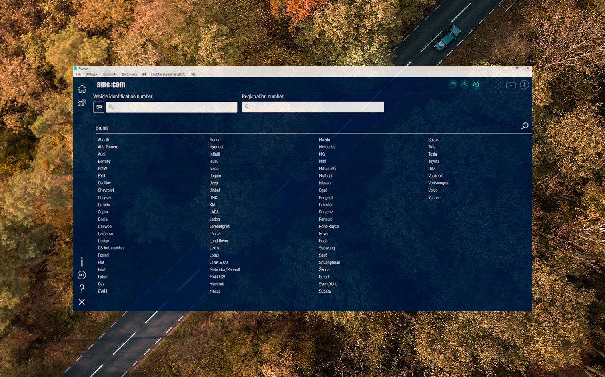605x377 pixels.
Task: Choose KIA brand
Action: (212, 205)
